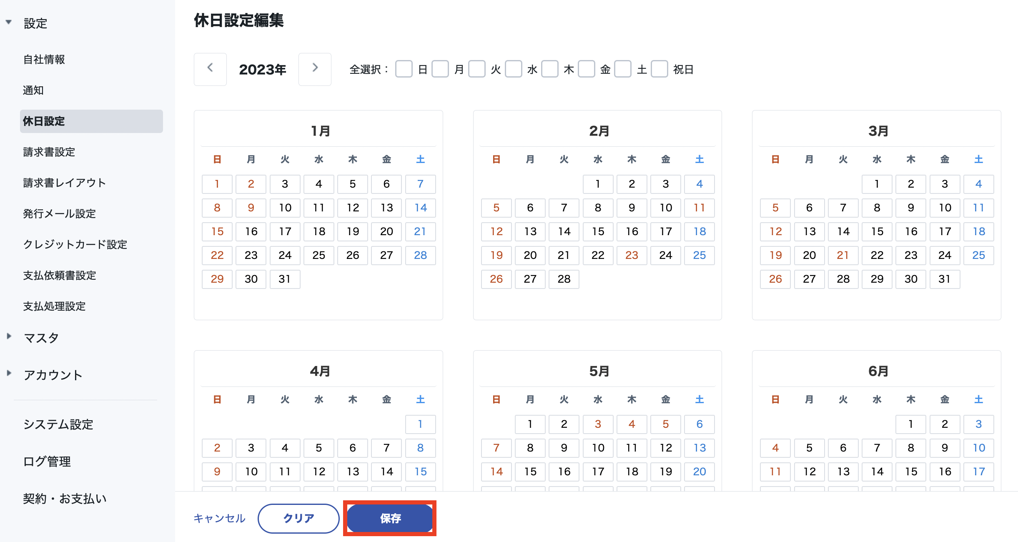Screen dimensions: 1018x542
Task: Select February 28 in the calendar
Action: (x=564, y=279)
